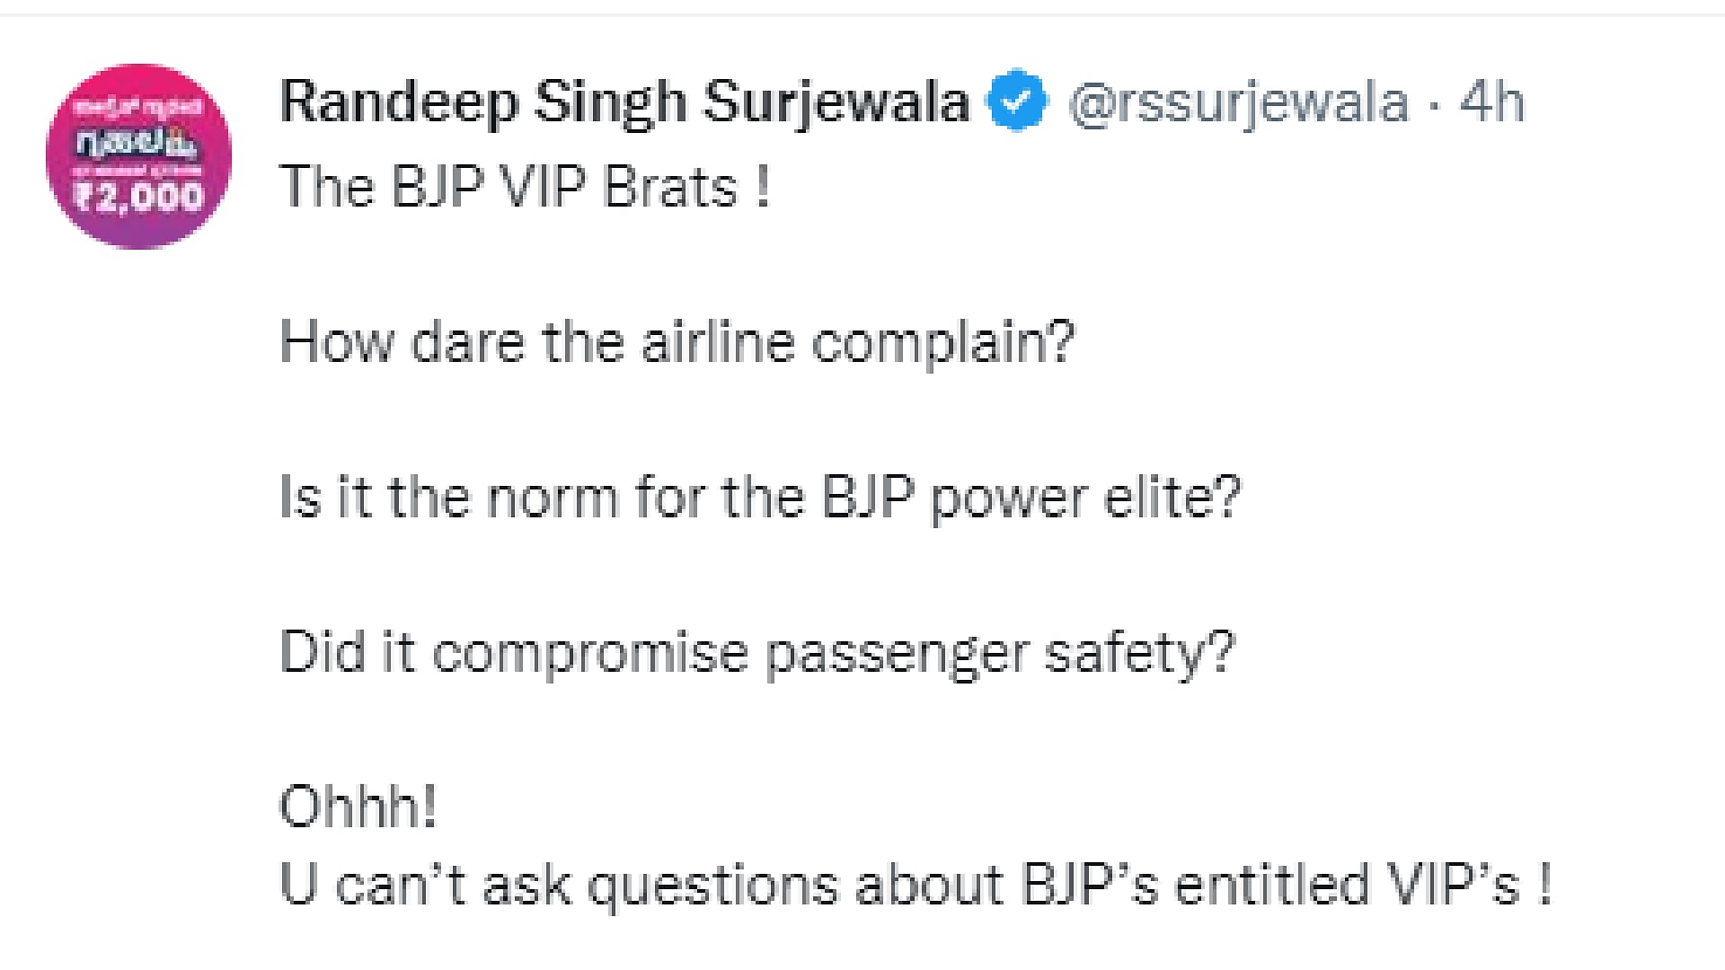The width and height of the screenshot is (1725, 970).
Task: Click the "Did it compromise passenger safety?" line
Action: 757,653
